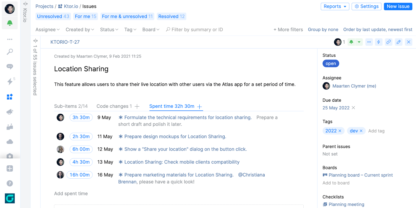Open Projects icon in sidebar

click(10, 97)
